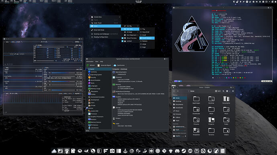Open Trash in Dolphin Places panel

180,121
